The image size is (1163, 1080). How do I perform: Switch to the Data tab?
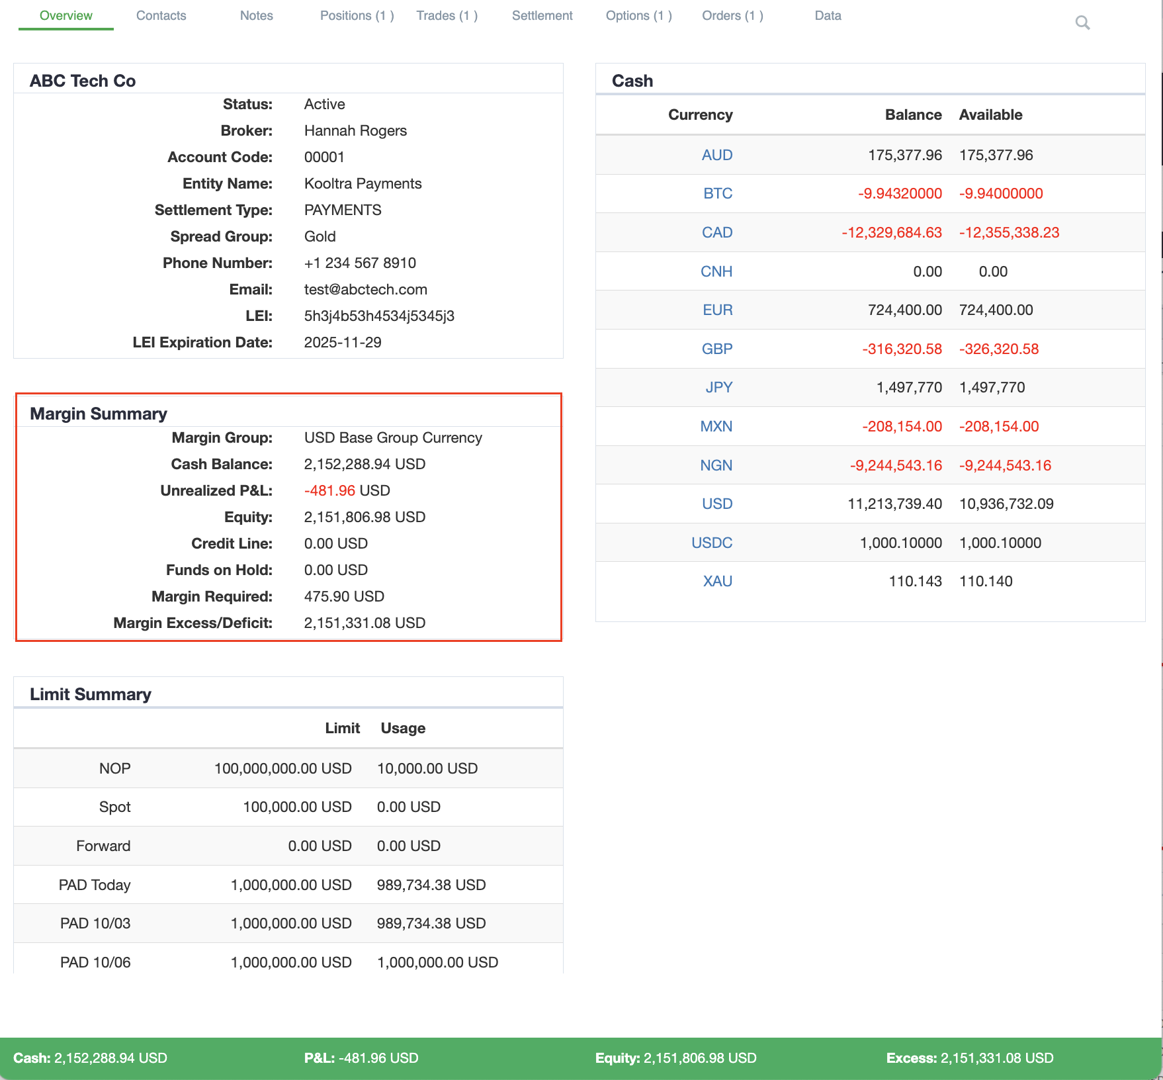click(x=828, y=16)
